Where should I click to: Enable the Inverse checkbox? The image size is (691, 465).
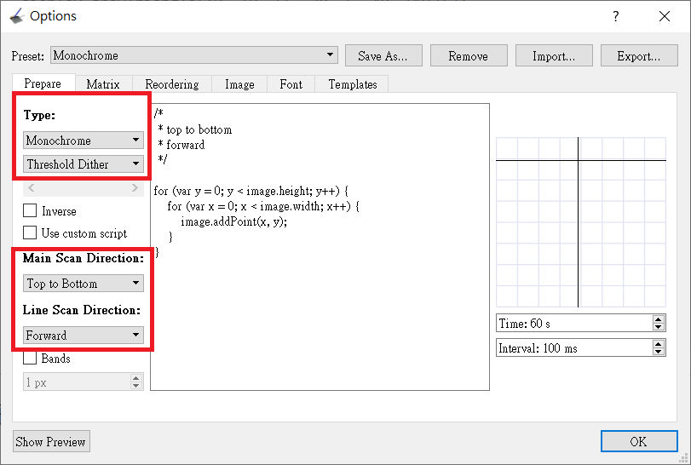[x=31, y=211]
